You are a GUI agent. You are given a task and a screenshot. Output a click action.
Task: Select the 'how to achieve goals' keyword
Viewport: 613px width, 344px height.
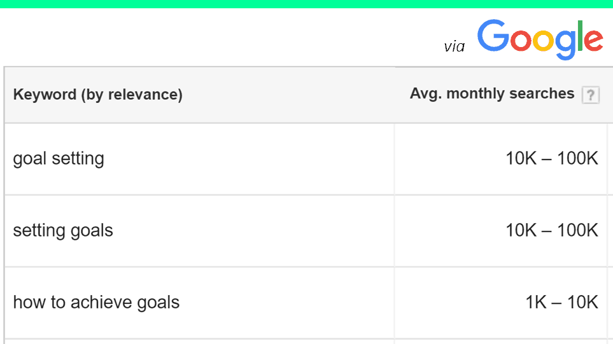coord(96,303)
